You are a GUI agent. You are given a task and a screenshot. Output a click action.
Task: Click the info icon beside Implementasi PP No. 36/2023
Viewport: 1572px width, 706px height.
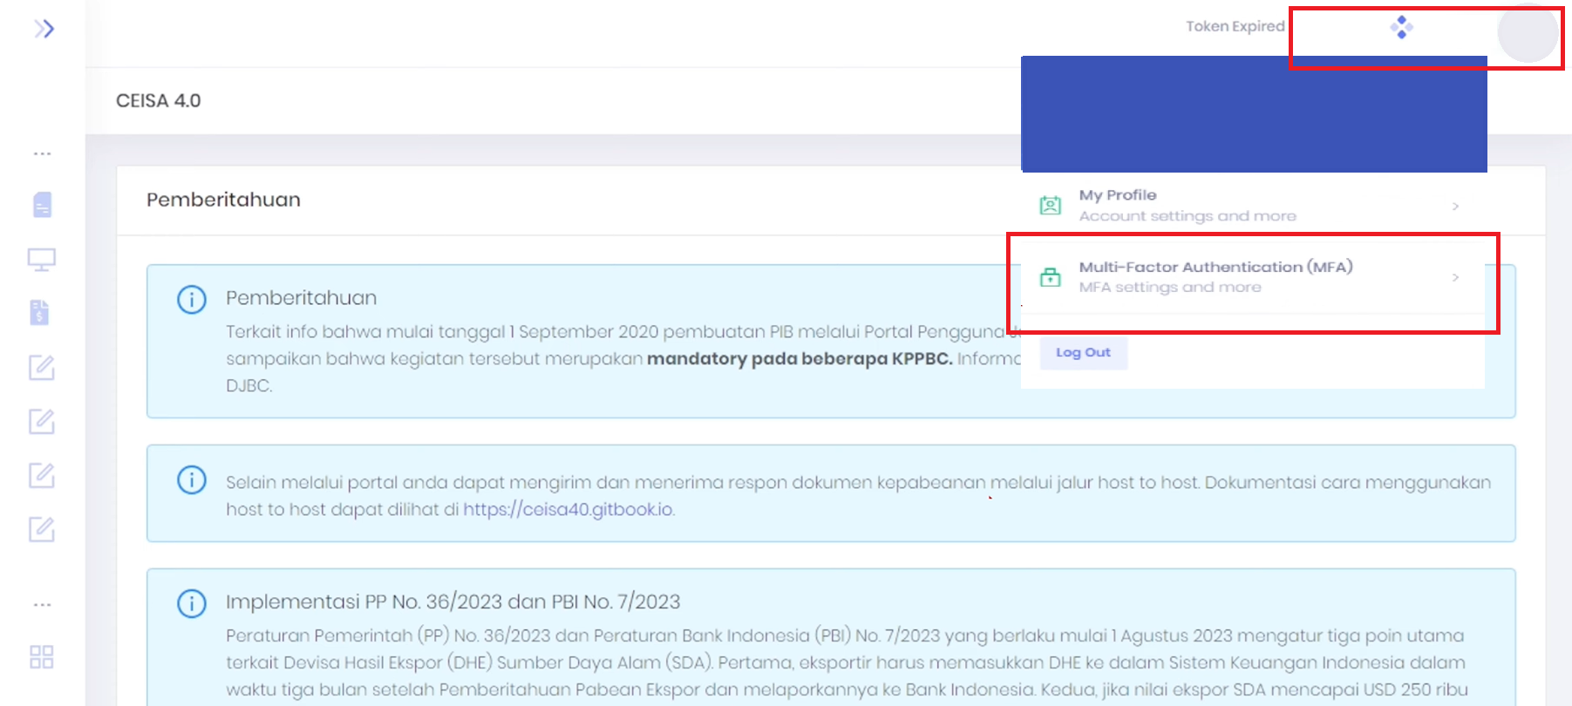click(x=192, y=603)
